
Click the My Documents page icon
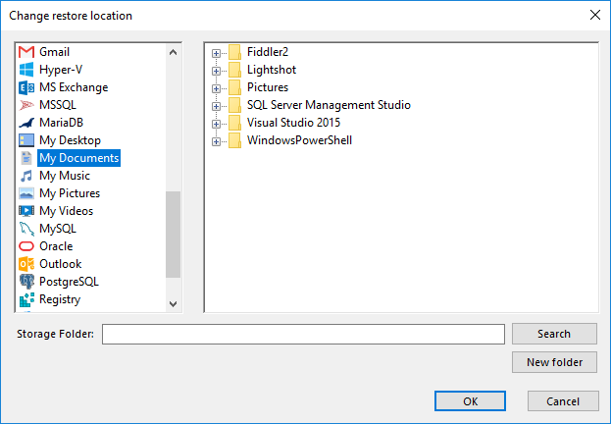pos(26,158)
